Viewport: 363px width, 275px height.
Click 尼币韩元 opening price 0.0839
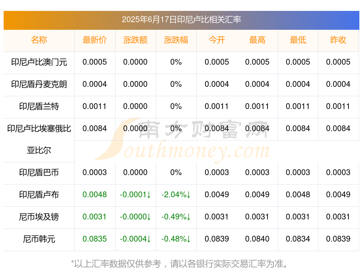pyautogui.click(x=217, y=239)
